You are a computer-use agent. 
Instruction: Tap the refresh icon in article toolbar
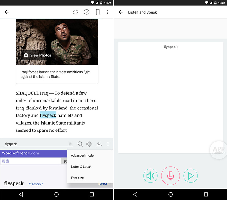tap(75, 12)
